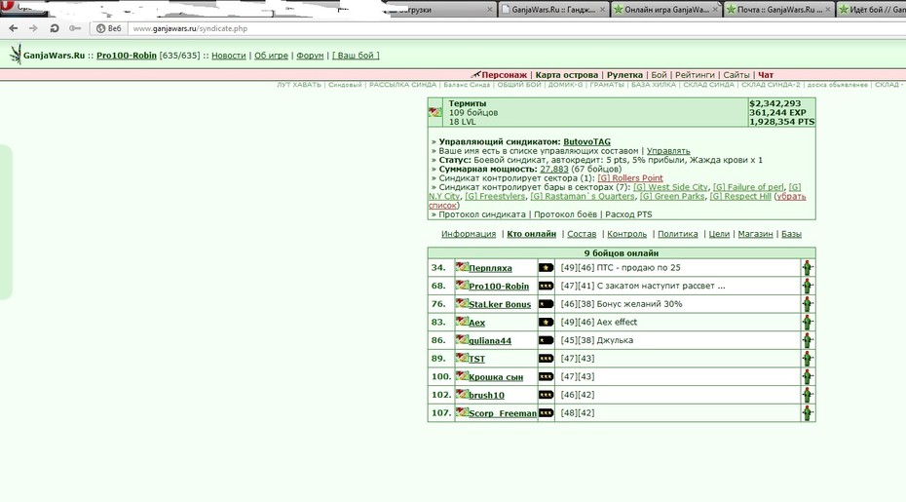Image resolution: width=906 pixels, height=502 pixels.
Task: Open Персонаж in the pink menu
Action: [504, 75]
